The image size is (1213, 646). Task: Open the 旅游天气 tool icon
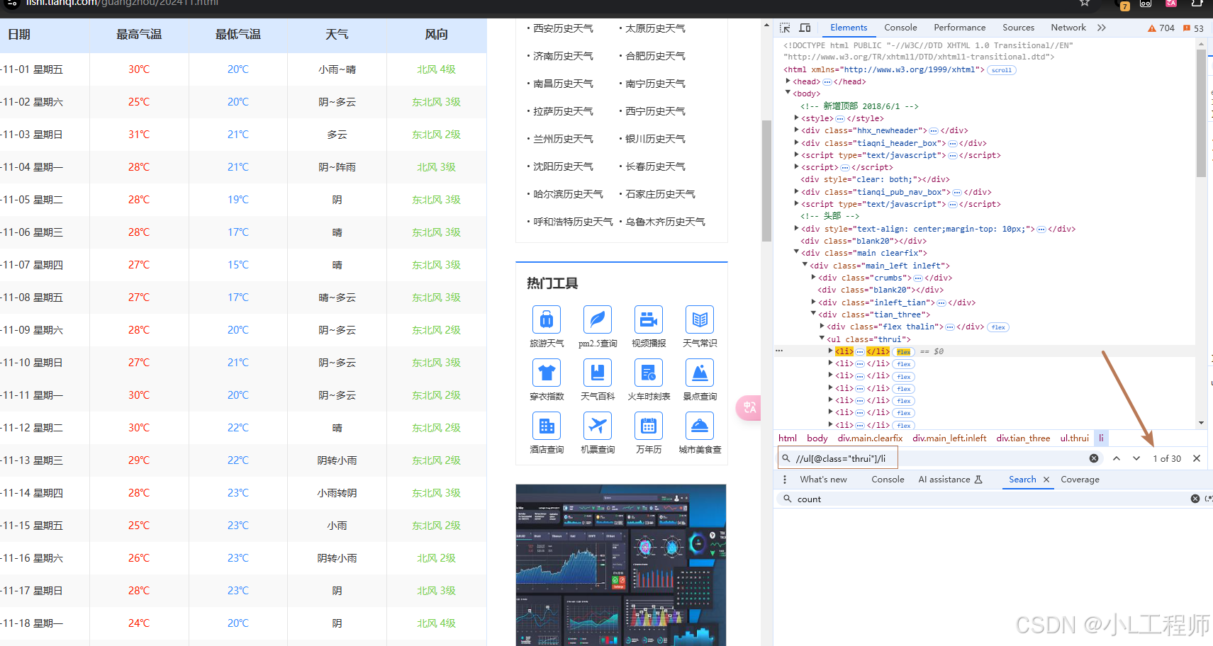[547, 319]
